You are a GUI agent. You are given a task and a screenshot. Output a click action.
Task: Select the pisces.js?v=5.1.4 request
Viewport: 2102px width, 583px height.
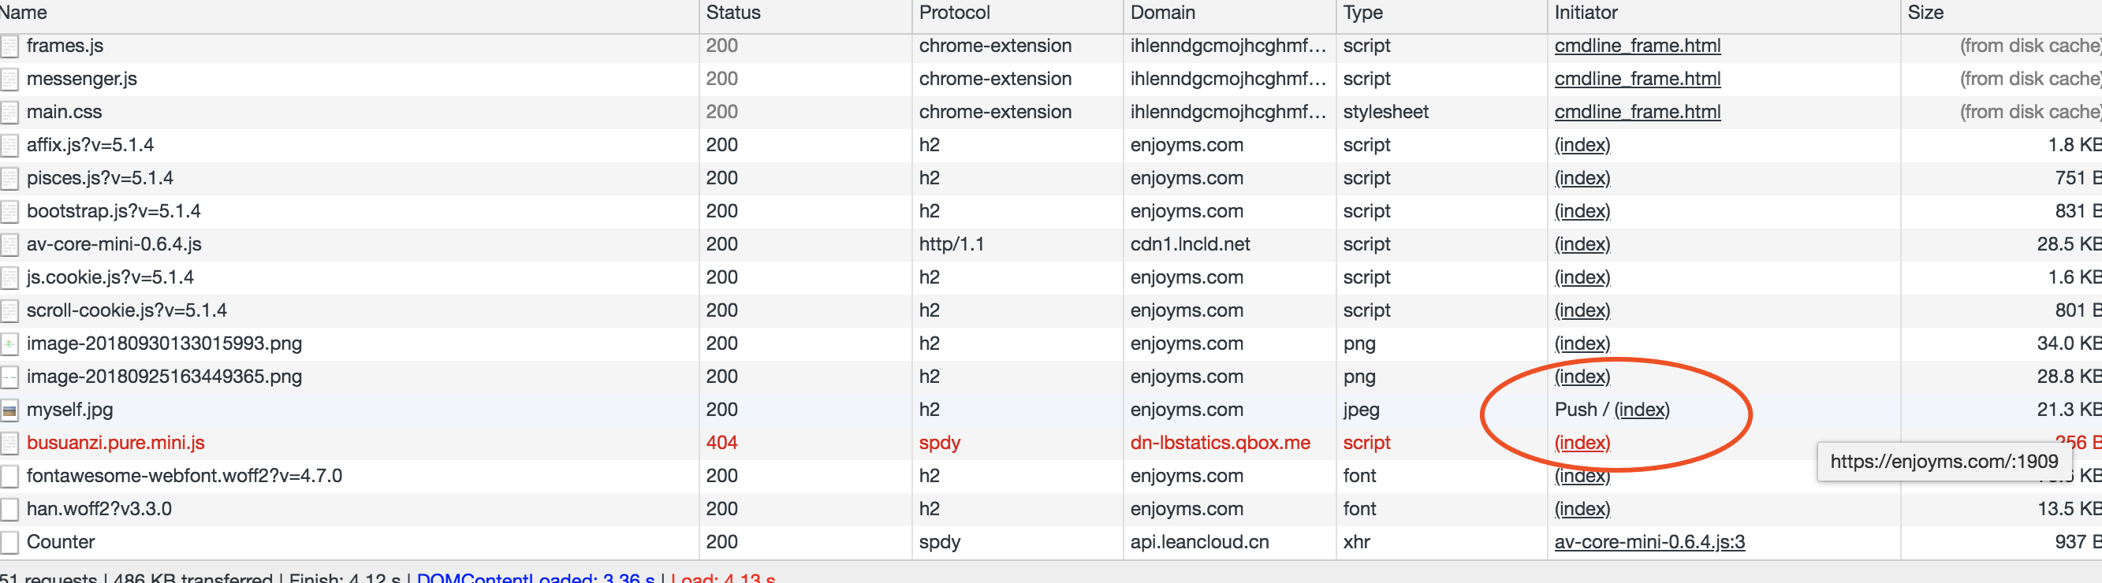click(99, 179)
